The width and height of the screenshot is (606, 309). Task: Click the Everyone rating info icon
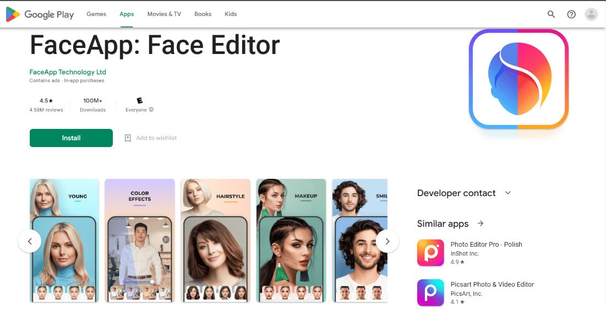151,110
